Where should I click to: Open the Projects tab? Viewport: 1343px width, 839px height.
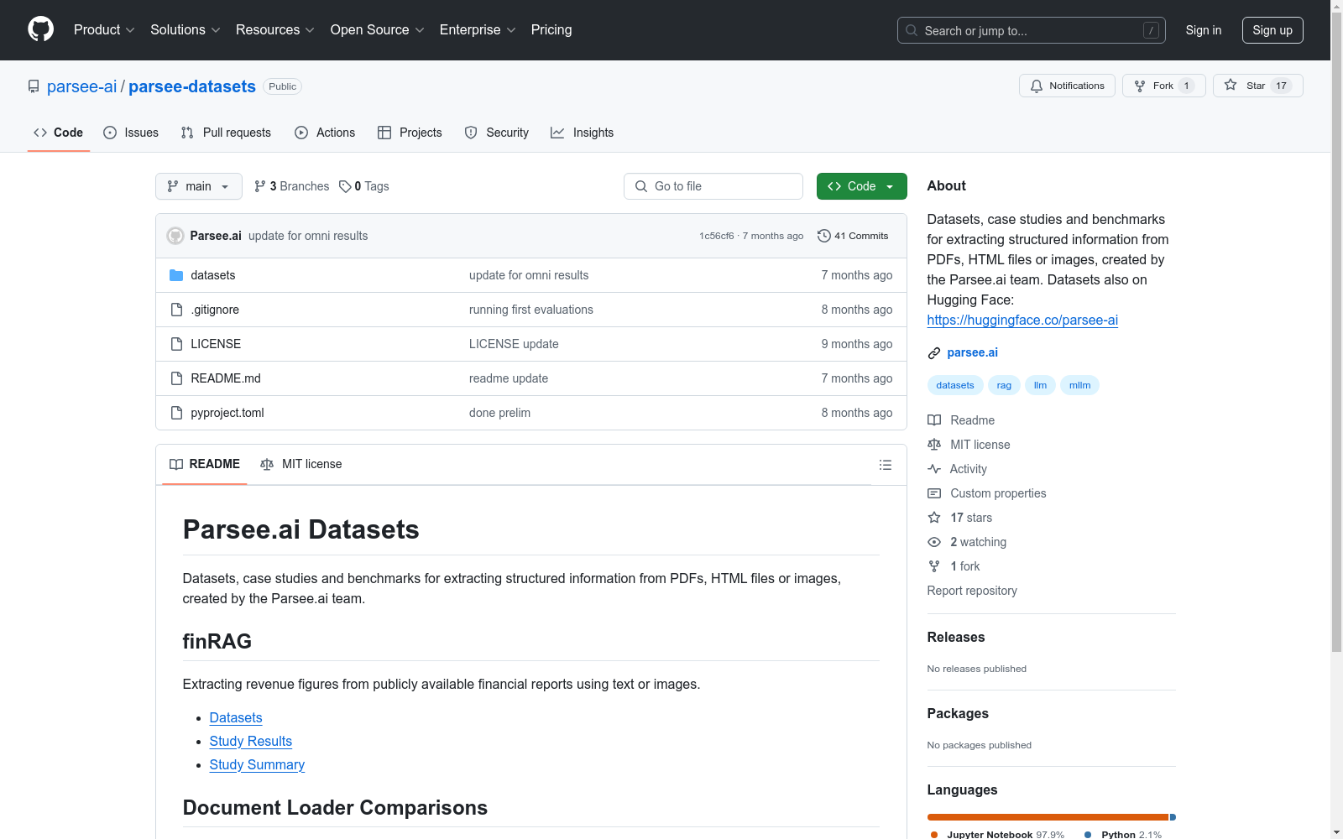(x=410, y=133)
